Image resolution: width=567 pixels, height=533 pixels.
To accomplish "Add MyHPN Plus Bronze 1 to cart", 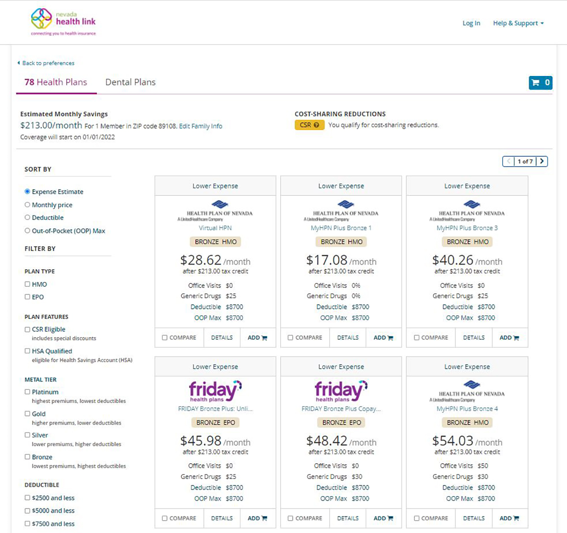I will click(383, 338).
